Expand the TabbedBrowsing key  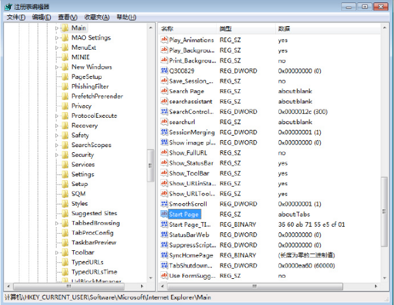(x=57, y=223)
